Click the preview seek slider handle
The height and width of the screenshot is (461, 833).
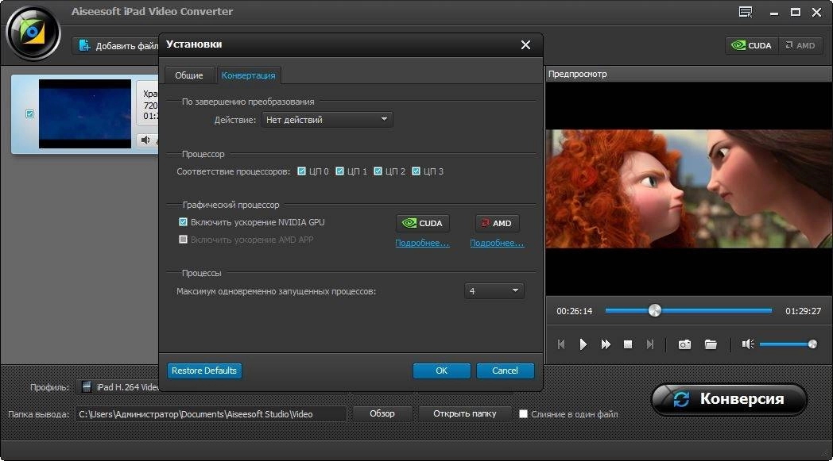click(654, 311)
